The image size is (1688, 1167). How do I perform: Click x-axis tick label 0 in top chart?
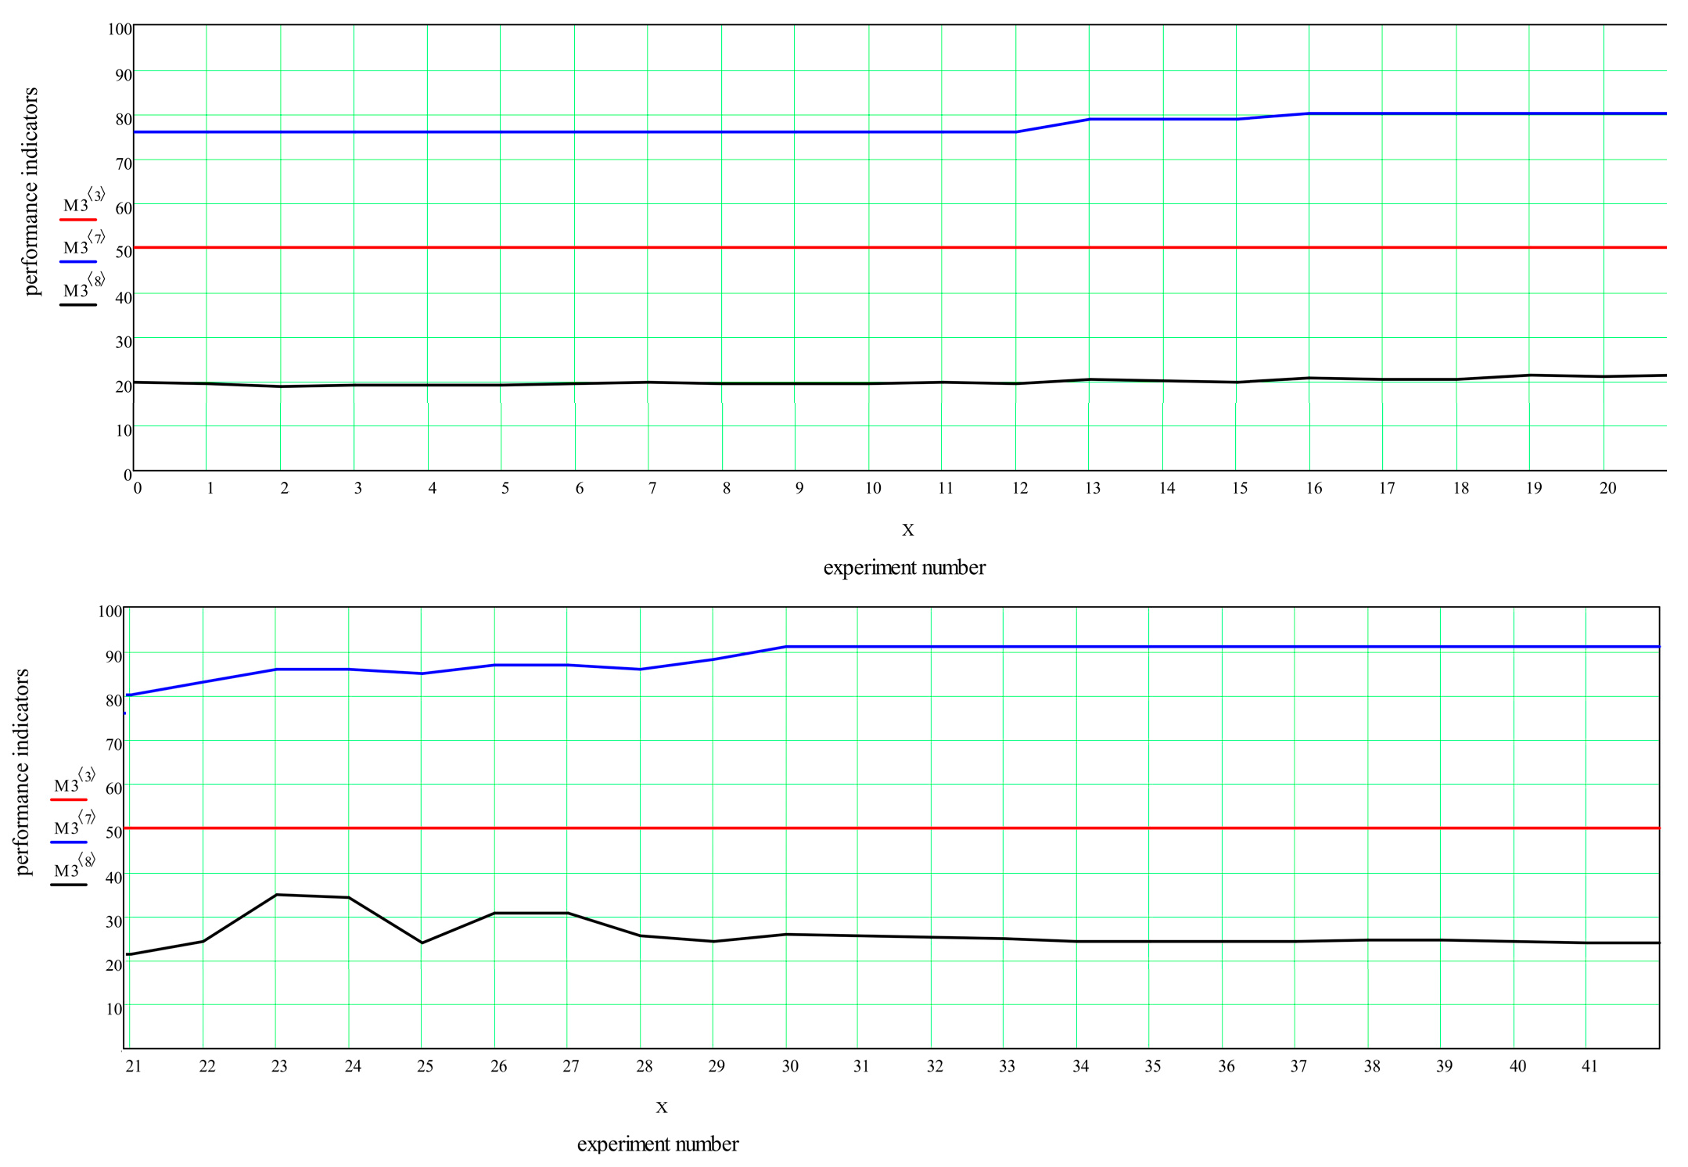(x=138, y=489)
